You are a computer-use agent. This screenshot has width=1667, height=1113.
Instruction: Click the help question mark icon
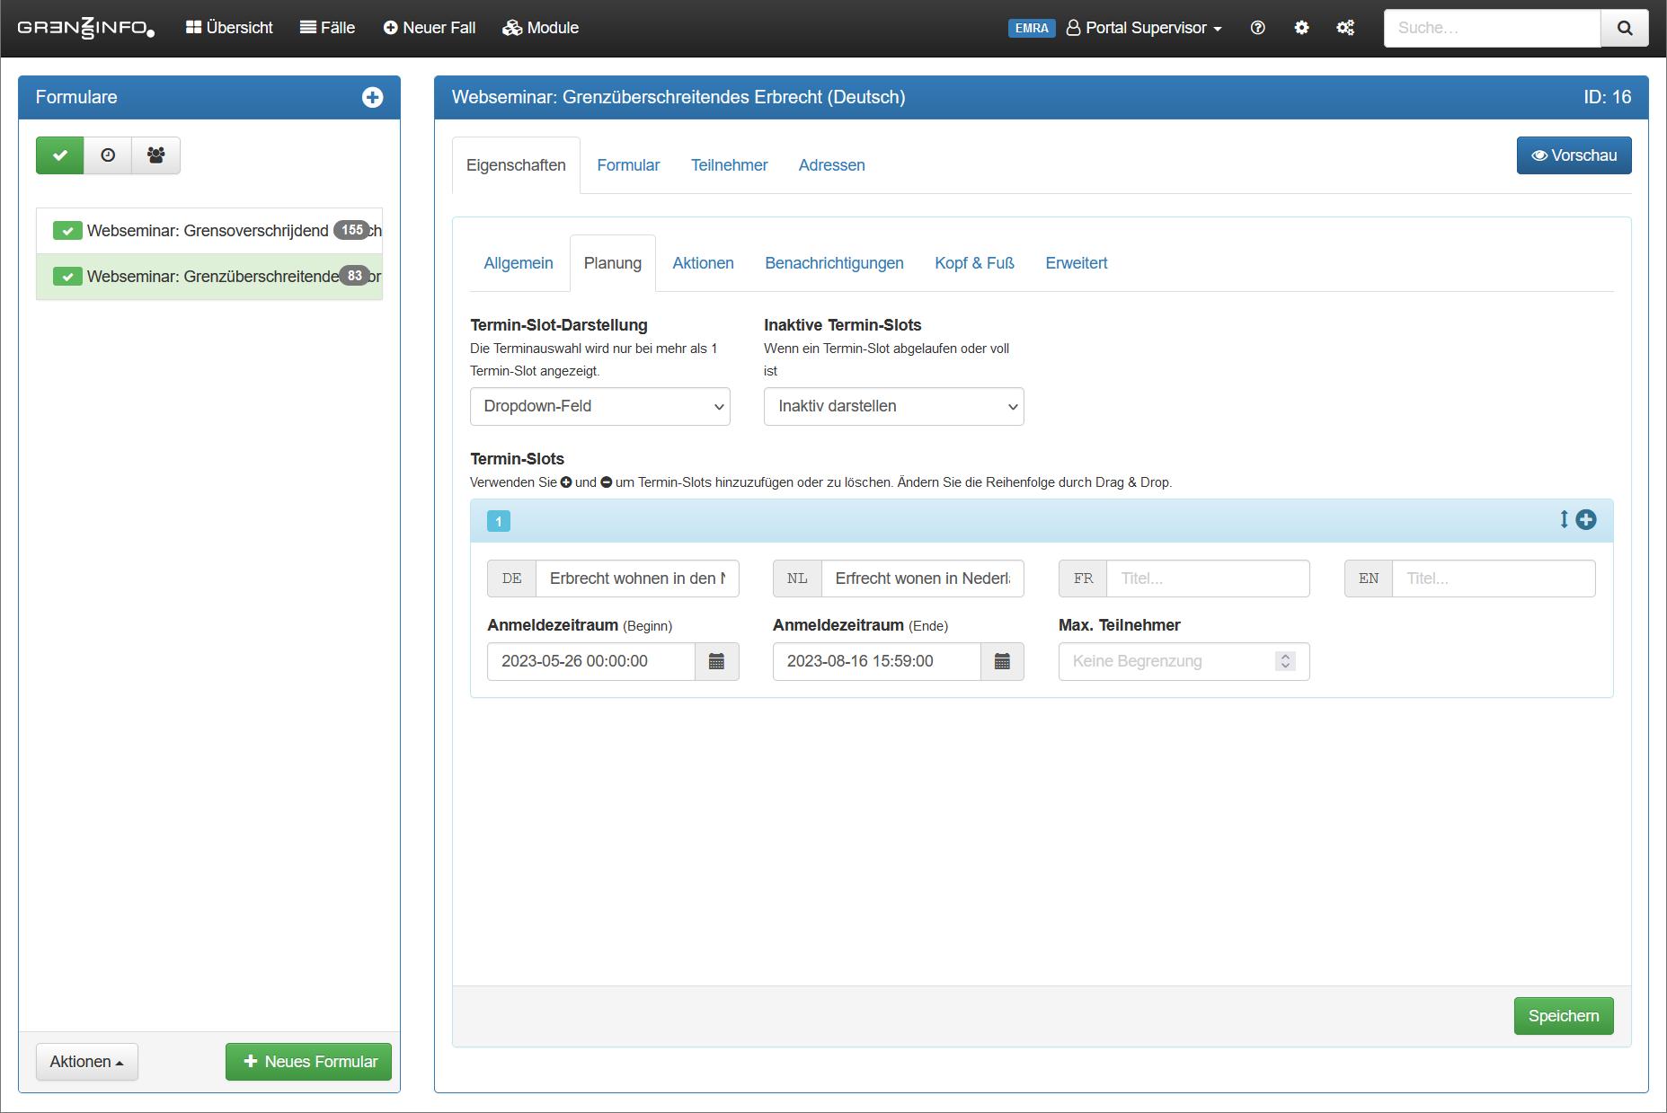[x=1257, y=28]
